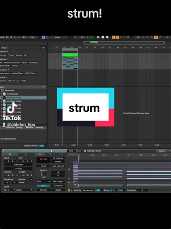The height and width of the screenshot is (229, 171).
Task: Adjust the groove Global Amount 100% value
Action: [42, 146]
